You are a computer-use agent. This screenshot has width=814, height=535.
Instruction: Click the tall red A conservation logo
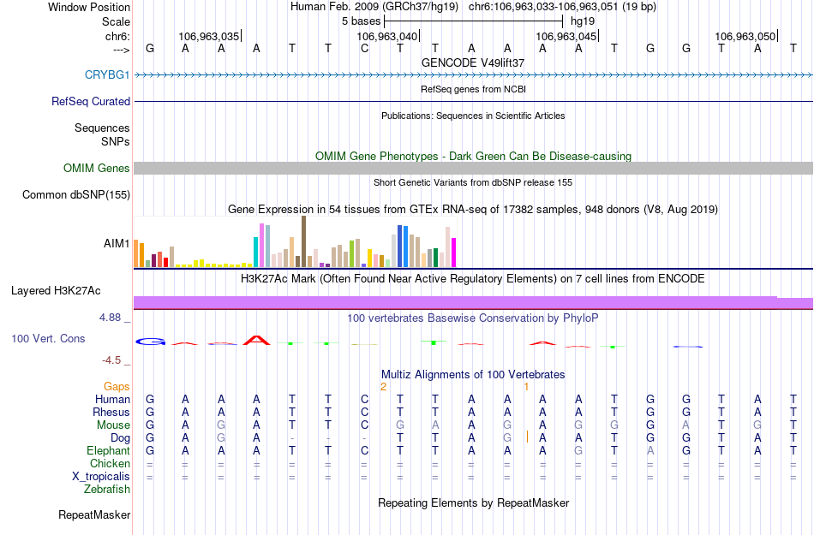pyautogui.click(x=257, y=340)
